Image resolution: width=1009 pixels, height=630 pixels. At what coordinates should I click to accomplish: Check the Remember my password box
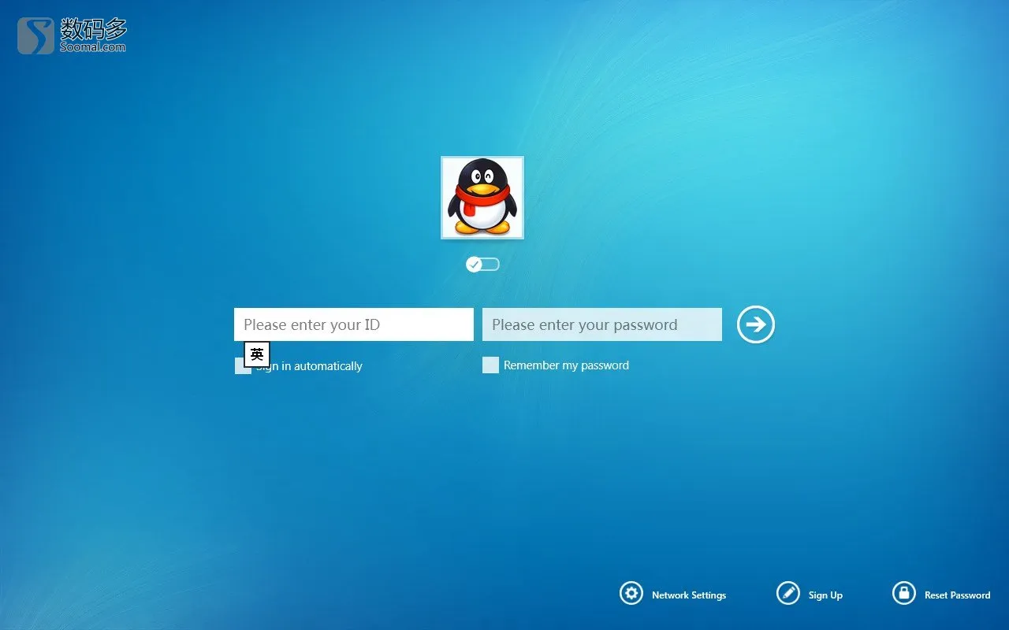[x=490, y=365]
